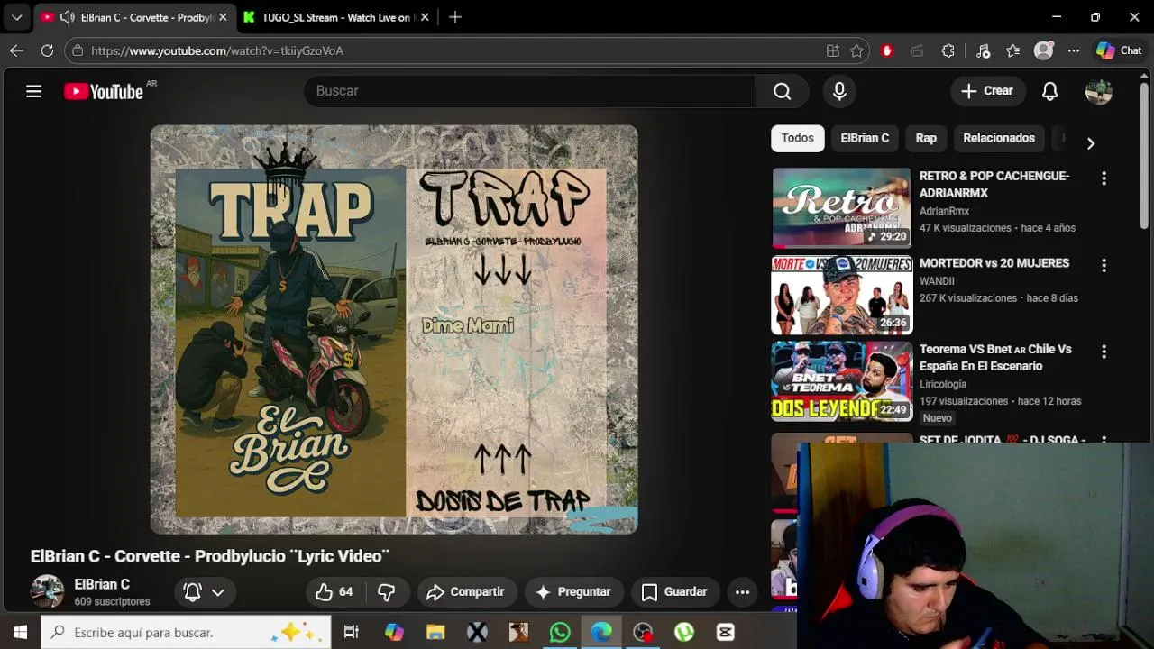Click the '267 K visualizaciones' text
Screen dimensions: 1154x649
[968, 298]
